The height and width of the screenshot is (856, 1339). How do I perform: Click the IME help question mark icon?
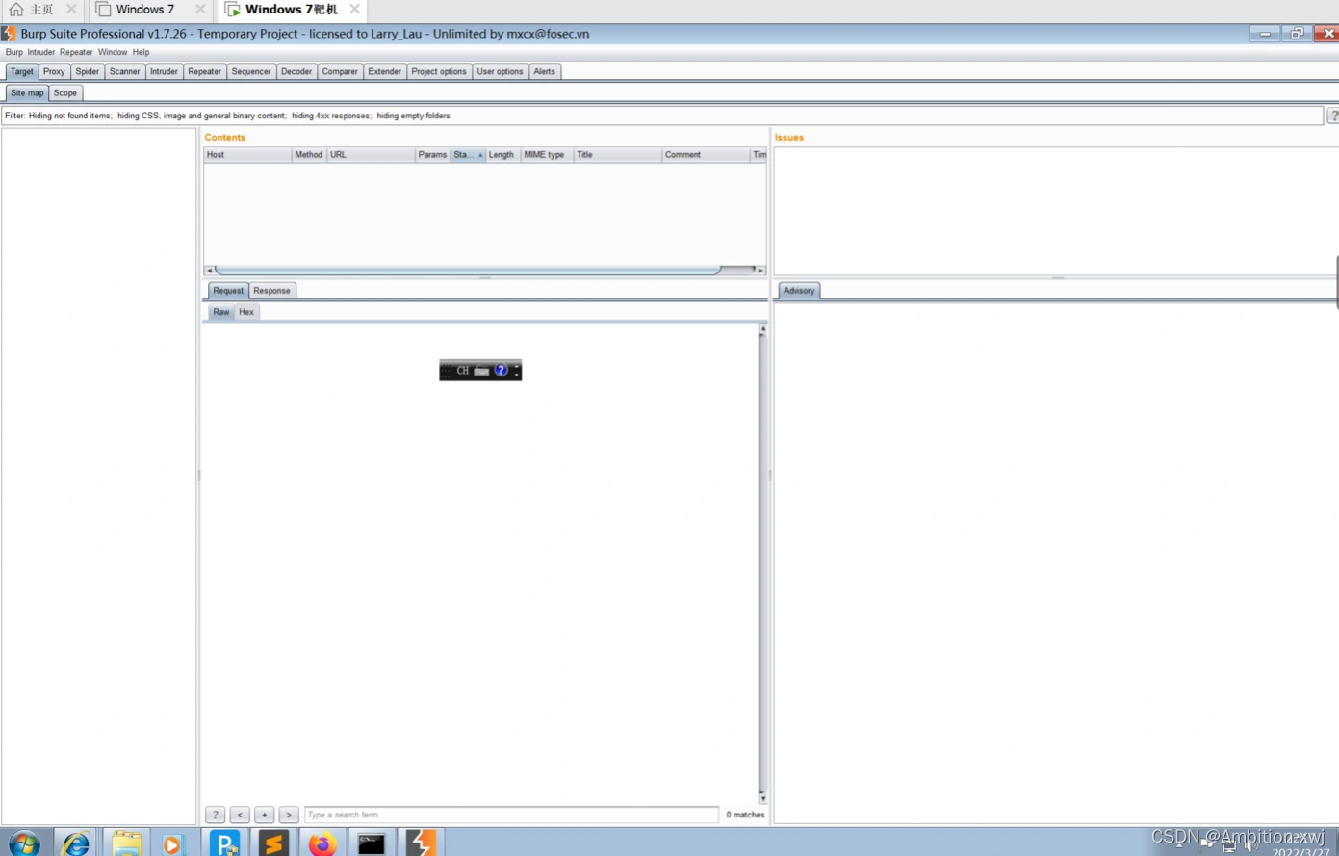[501, 371]
